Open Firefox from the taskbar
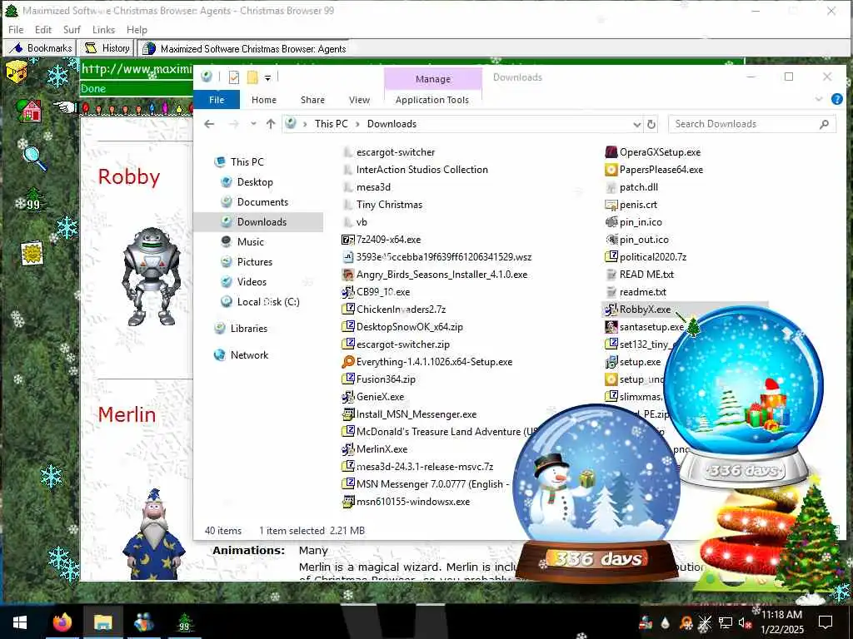The width and height of the screenshot is (853, 639). (x=62, y=622)
